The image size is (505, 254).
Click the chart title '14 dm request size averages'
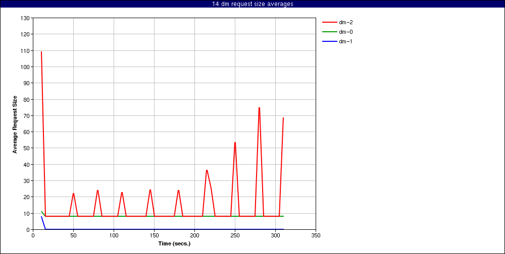pos(252,4)
